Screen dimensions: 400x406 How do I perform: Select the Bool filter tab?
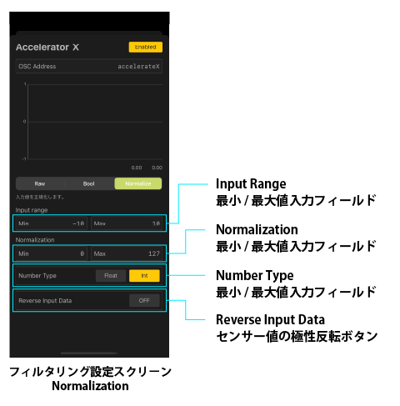[x=89, y=183]
